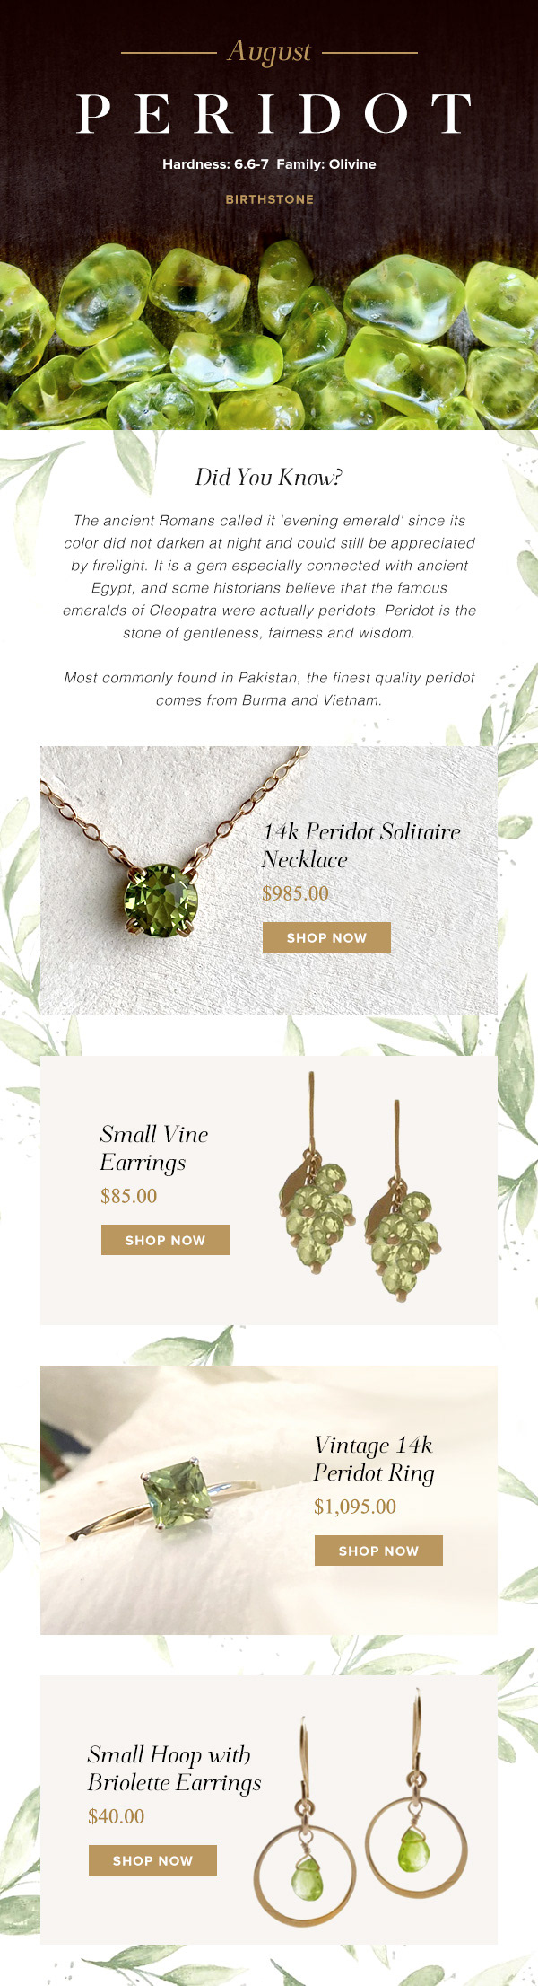
Task: Click the raw peridot stones banner image
Action: pos(269,337)
